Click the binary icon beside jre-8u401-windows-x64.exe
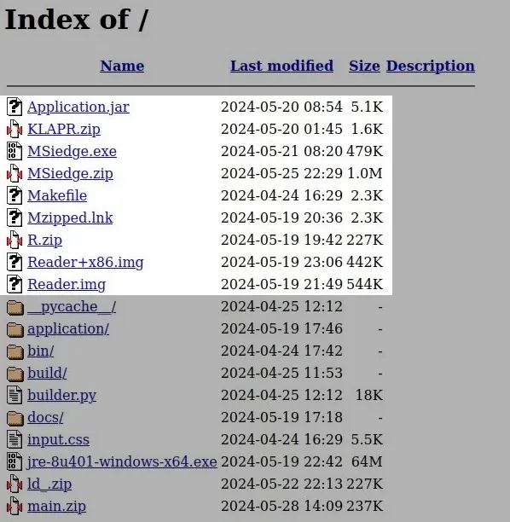This screenshot has height=522, width=510. pyautogui.click(x=14, y=461)
